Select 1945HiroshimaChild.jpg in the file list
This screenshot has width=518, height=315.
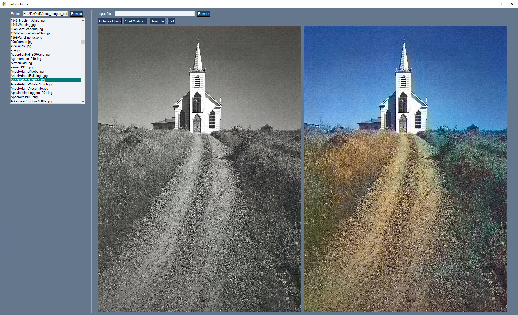[45, 20]
